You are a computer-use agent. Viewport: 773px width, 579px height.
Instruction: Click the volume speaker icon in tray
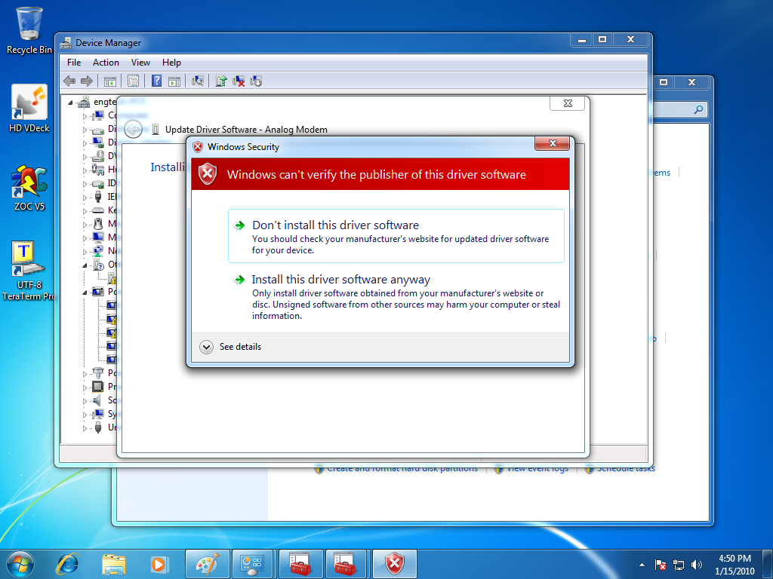point(696,564)
